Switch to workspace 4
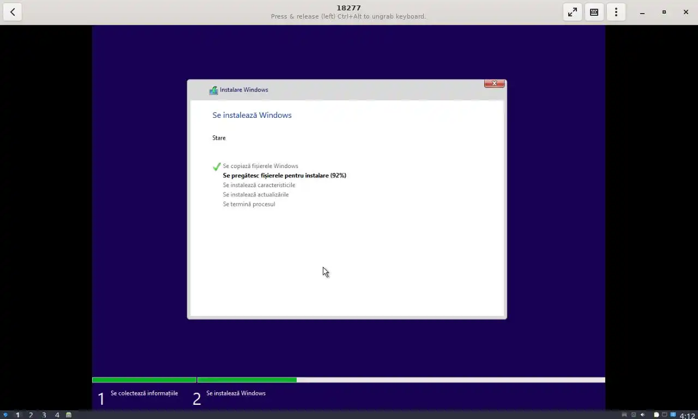This screenshot has width=698, height=419. (57, 415)
